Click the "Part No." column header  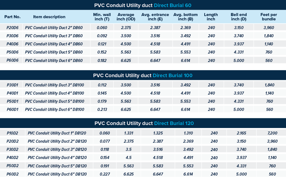pos(13,17)
